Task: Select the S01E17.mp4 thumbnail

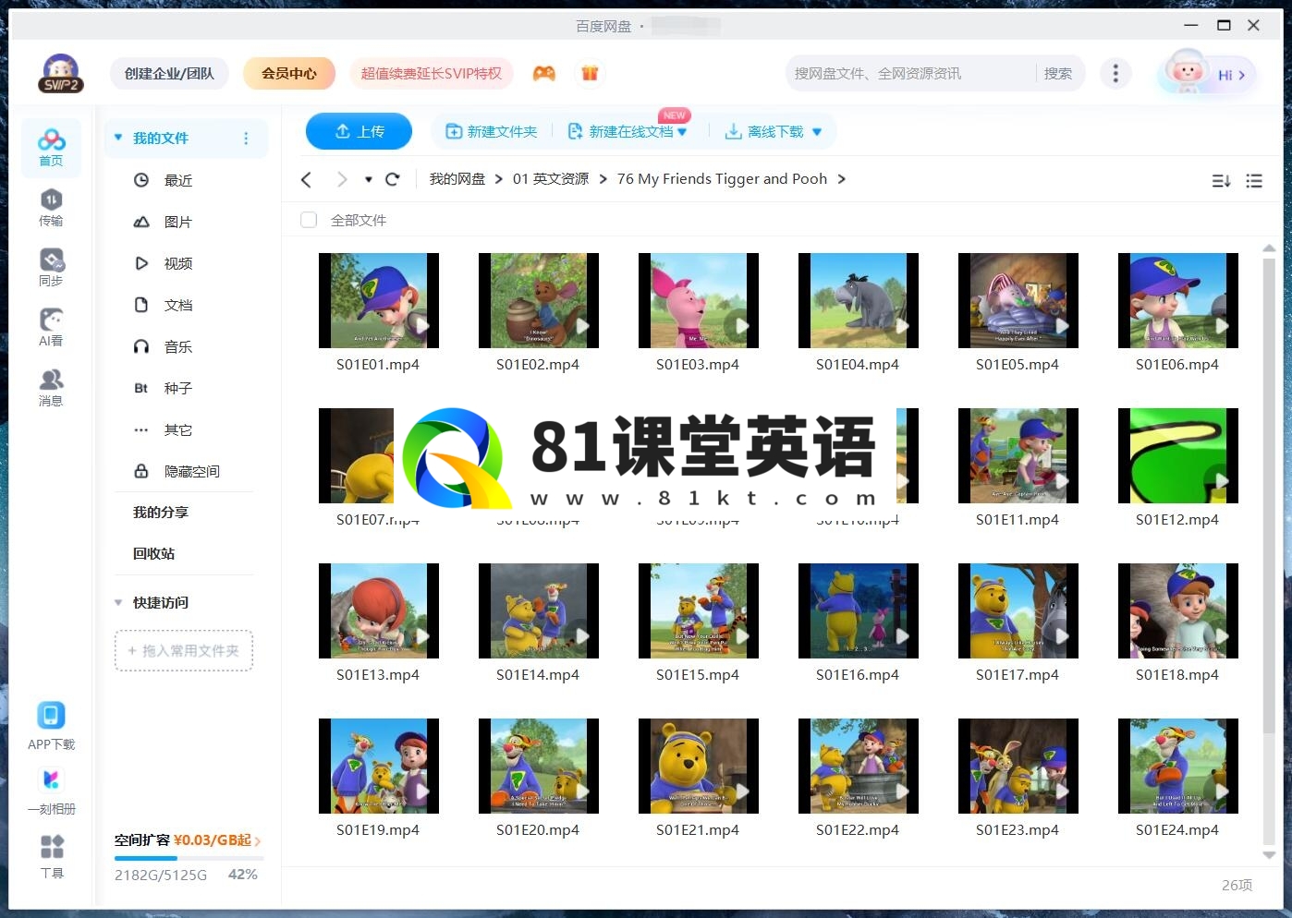Action: (x=1018, y=610)
